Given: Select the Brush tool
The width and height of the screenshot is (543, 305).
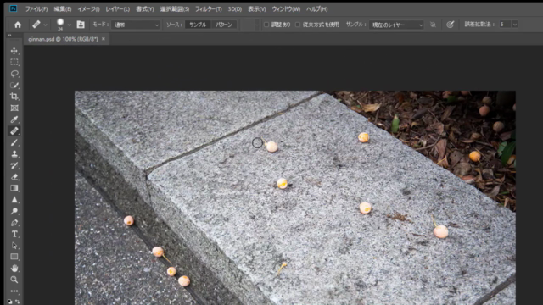Looking at the screenshot, I should coord(14,142).
